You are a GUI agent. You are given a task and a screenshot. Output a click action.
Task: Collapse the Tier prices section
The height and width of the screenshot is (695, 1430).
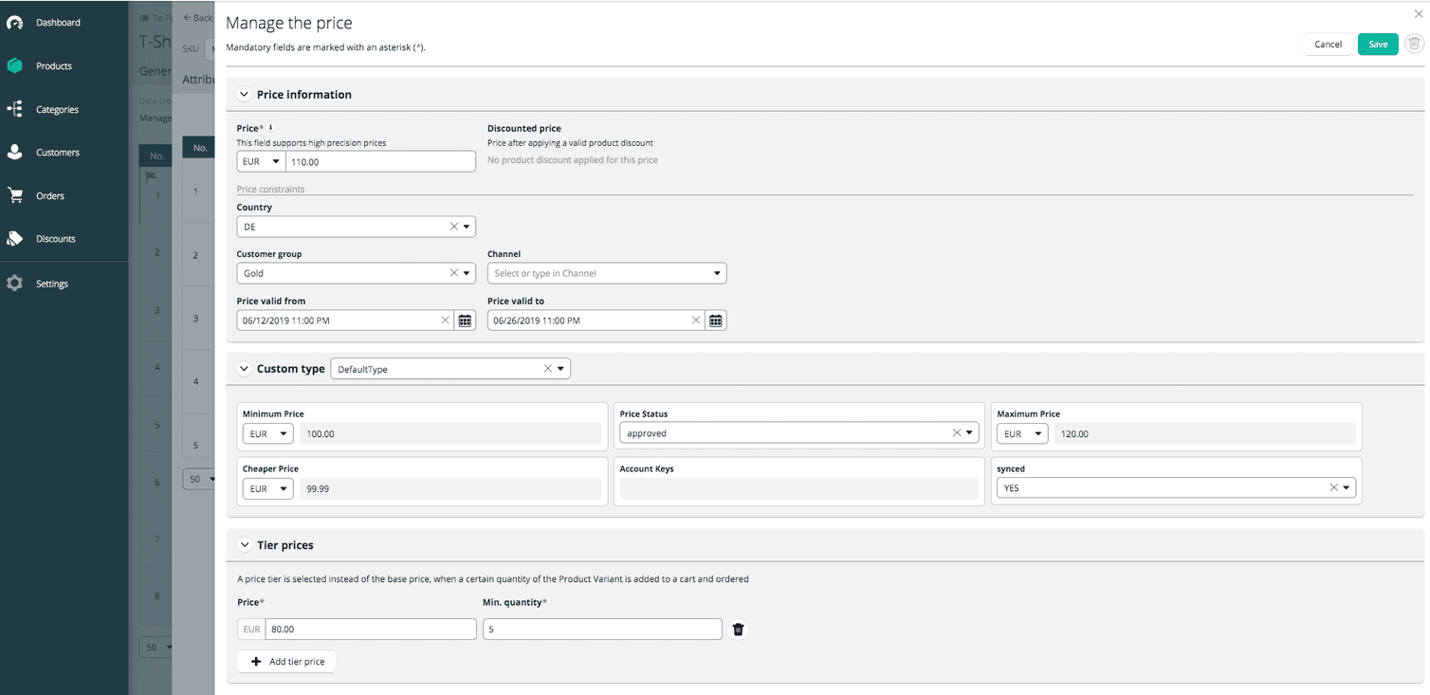(x=245, y=544)
